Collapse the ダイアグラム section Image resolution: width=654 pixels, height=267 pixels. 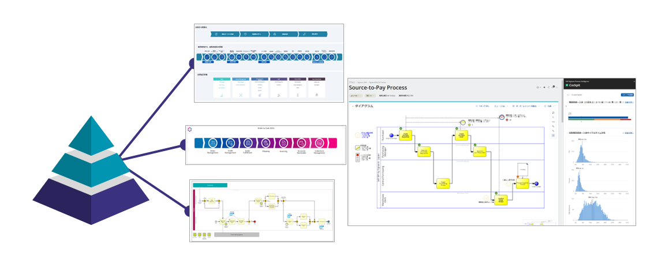coord(353,107)
